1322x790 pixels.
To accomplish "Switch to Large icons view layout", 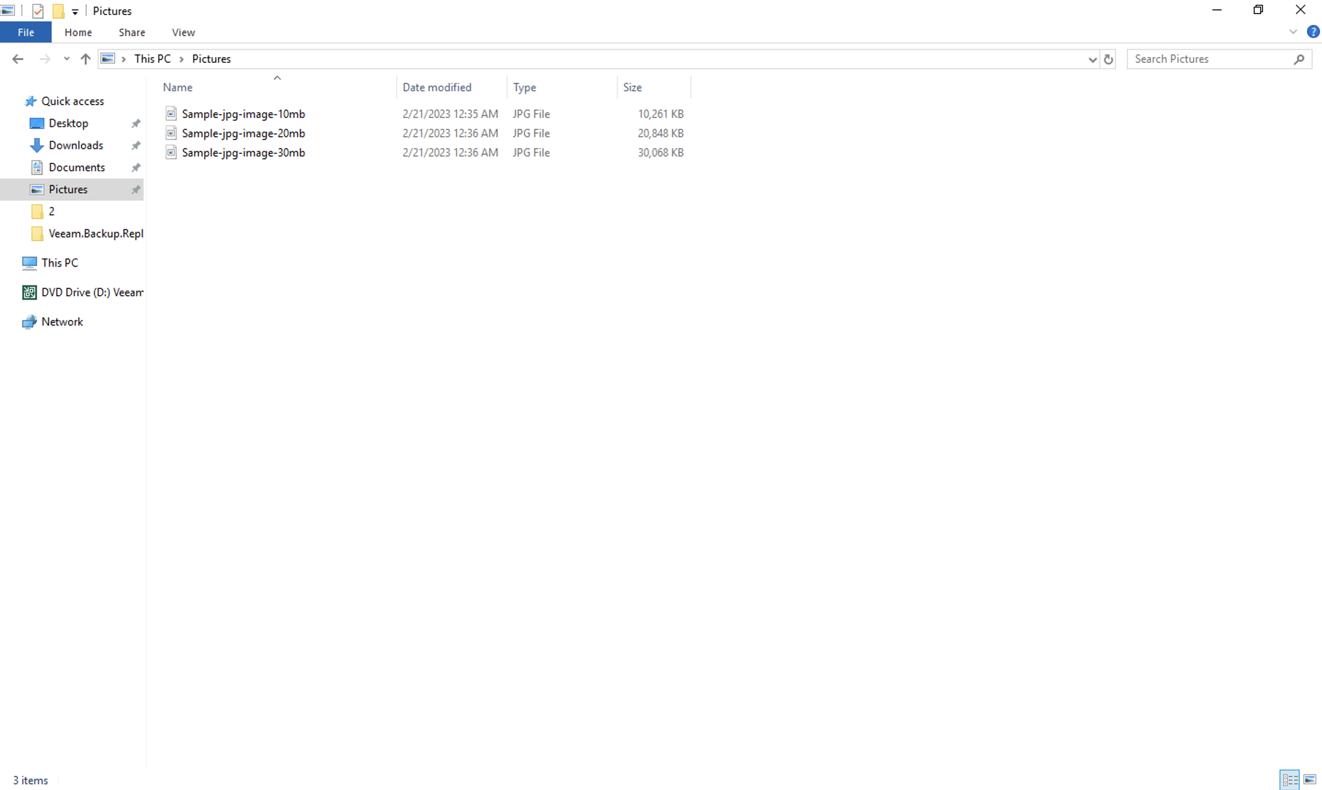I will (1310, 780).
